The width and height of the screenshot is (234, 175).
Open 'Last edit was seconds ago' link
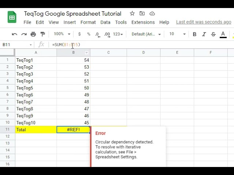pos(204,22)
